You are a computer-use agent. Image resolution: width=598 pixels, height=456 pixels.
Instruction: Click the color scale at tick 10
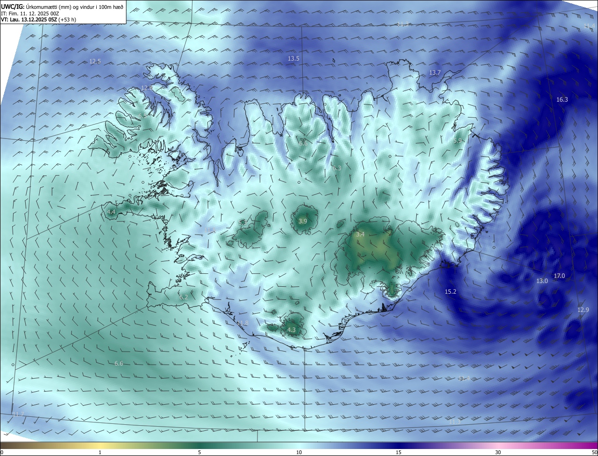(299, 452)
